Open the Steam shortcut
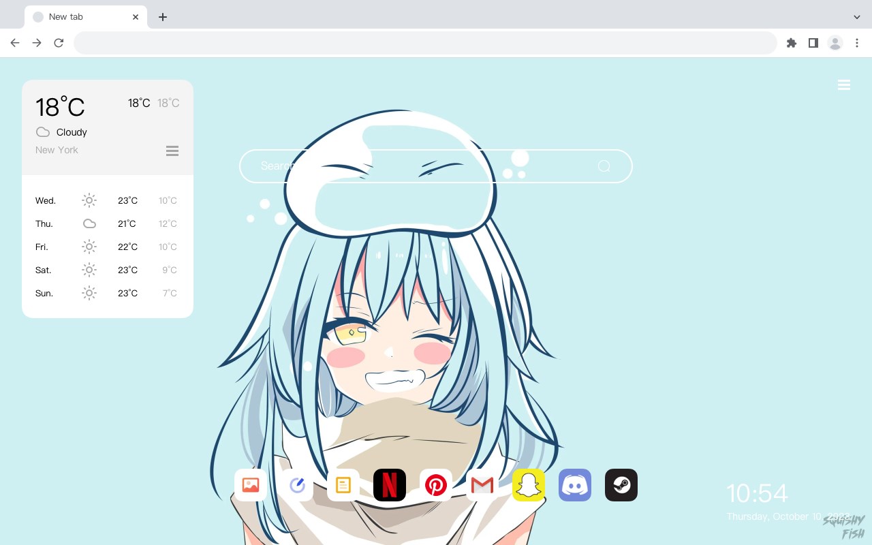This screenshot has width=872, height=545. click(x=621, y=485)
